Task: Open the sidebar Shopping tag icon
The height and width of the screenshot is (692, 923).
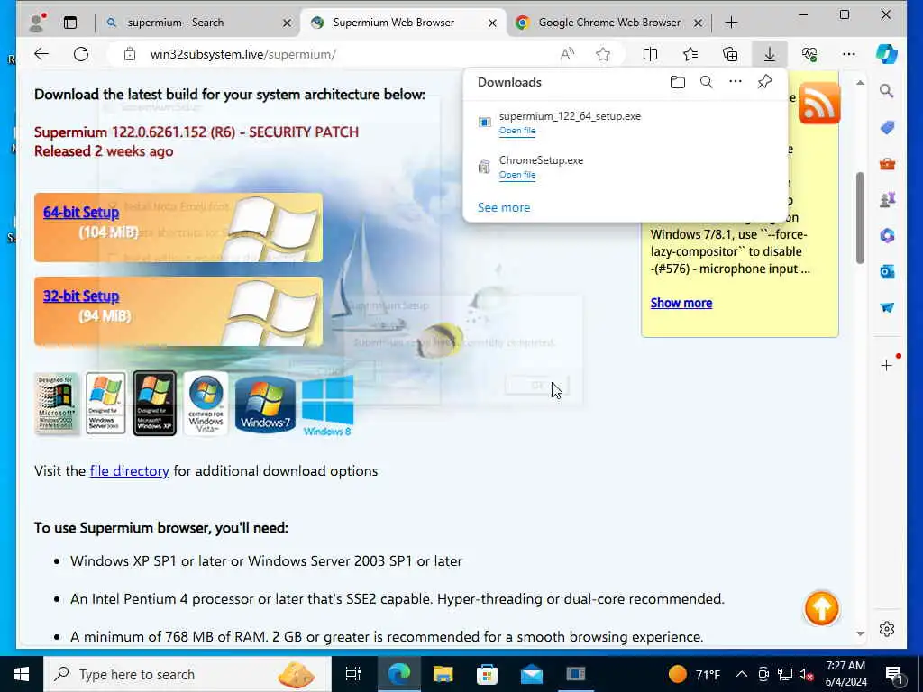Action: point(887,127)
